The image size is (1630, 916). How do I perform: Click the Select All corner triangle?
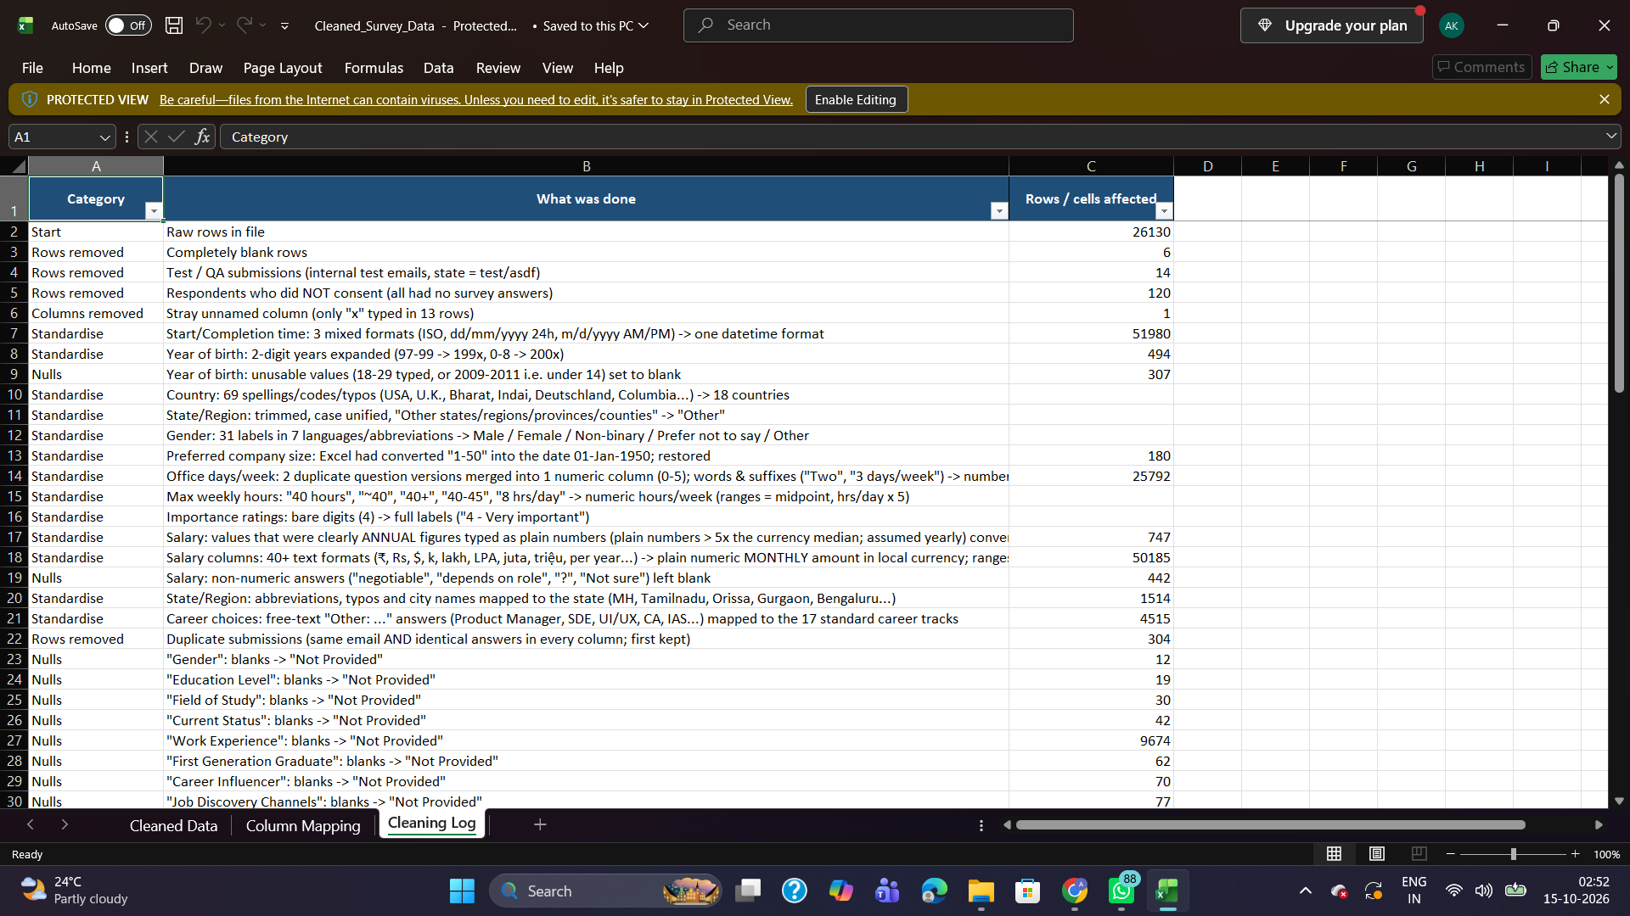(17, 166)
